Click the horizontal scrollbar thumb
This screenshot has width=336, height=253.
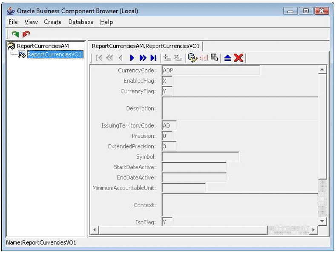pyautogui.click(x=183, y=230)
